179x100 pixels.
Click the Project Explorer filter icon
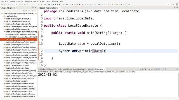pos(29,11)
